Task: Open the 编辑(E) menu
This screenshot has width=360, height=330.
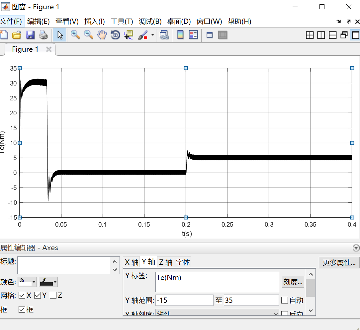Action: (x=38, y=21)
